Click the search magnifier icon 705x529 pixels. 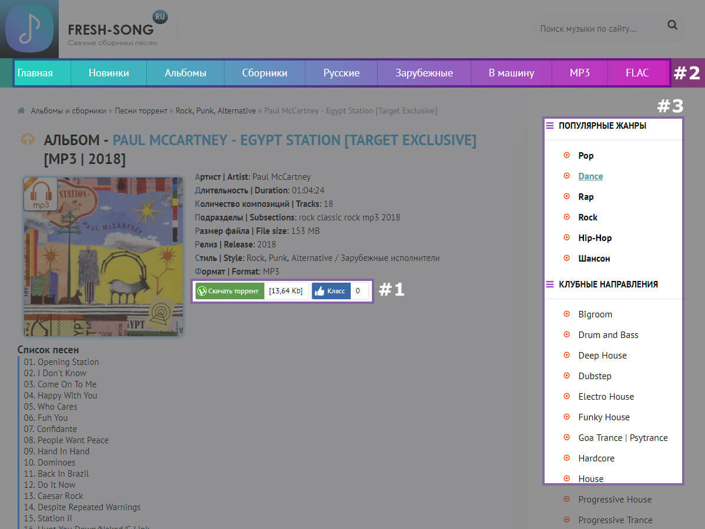point(673,25)
